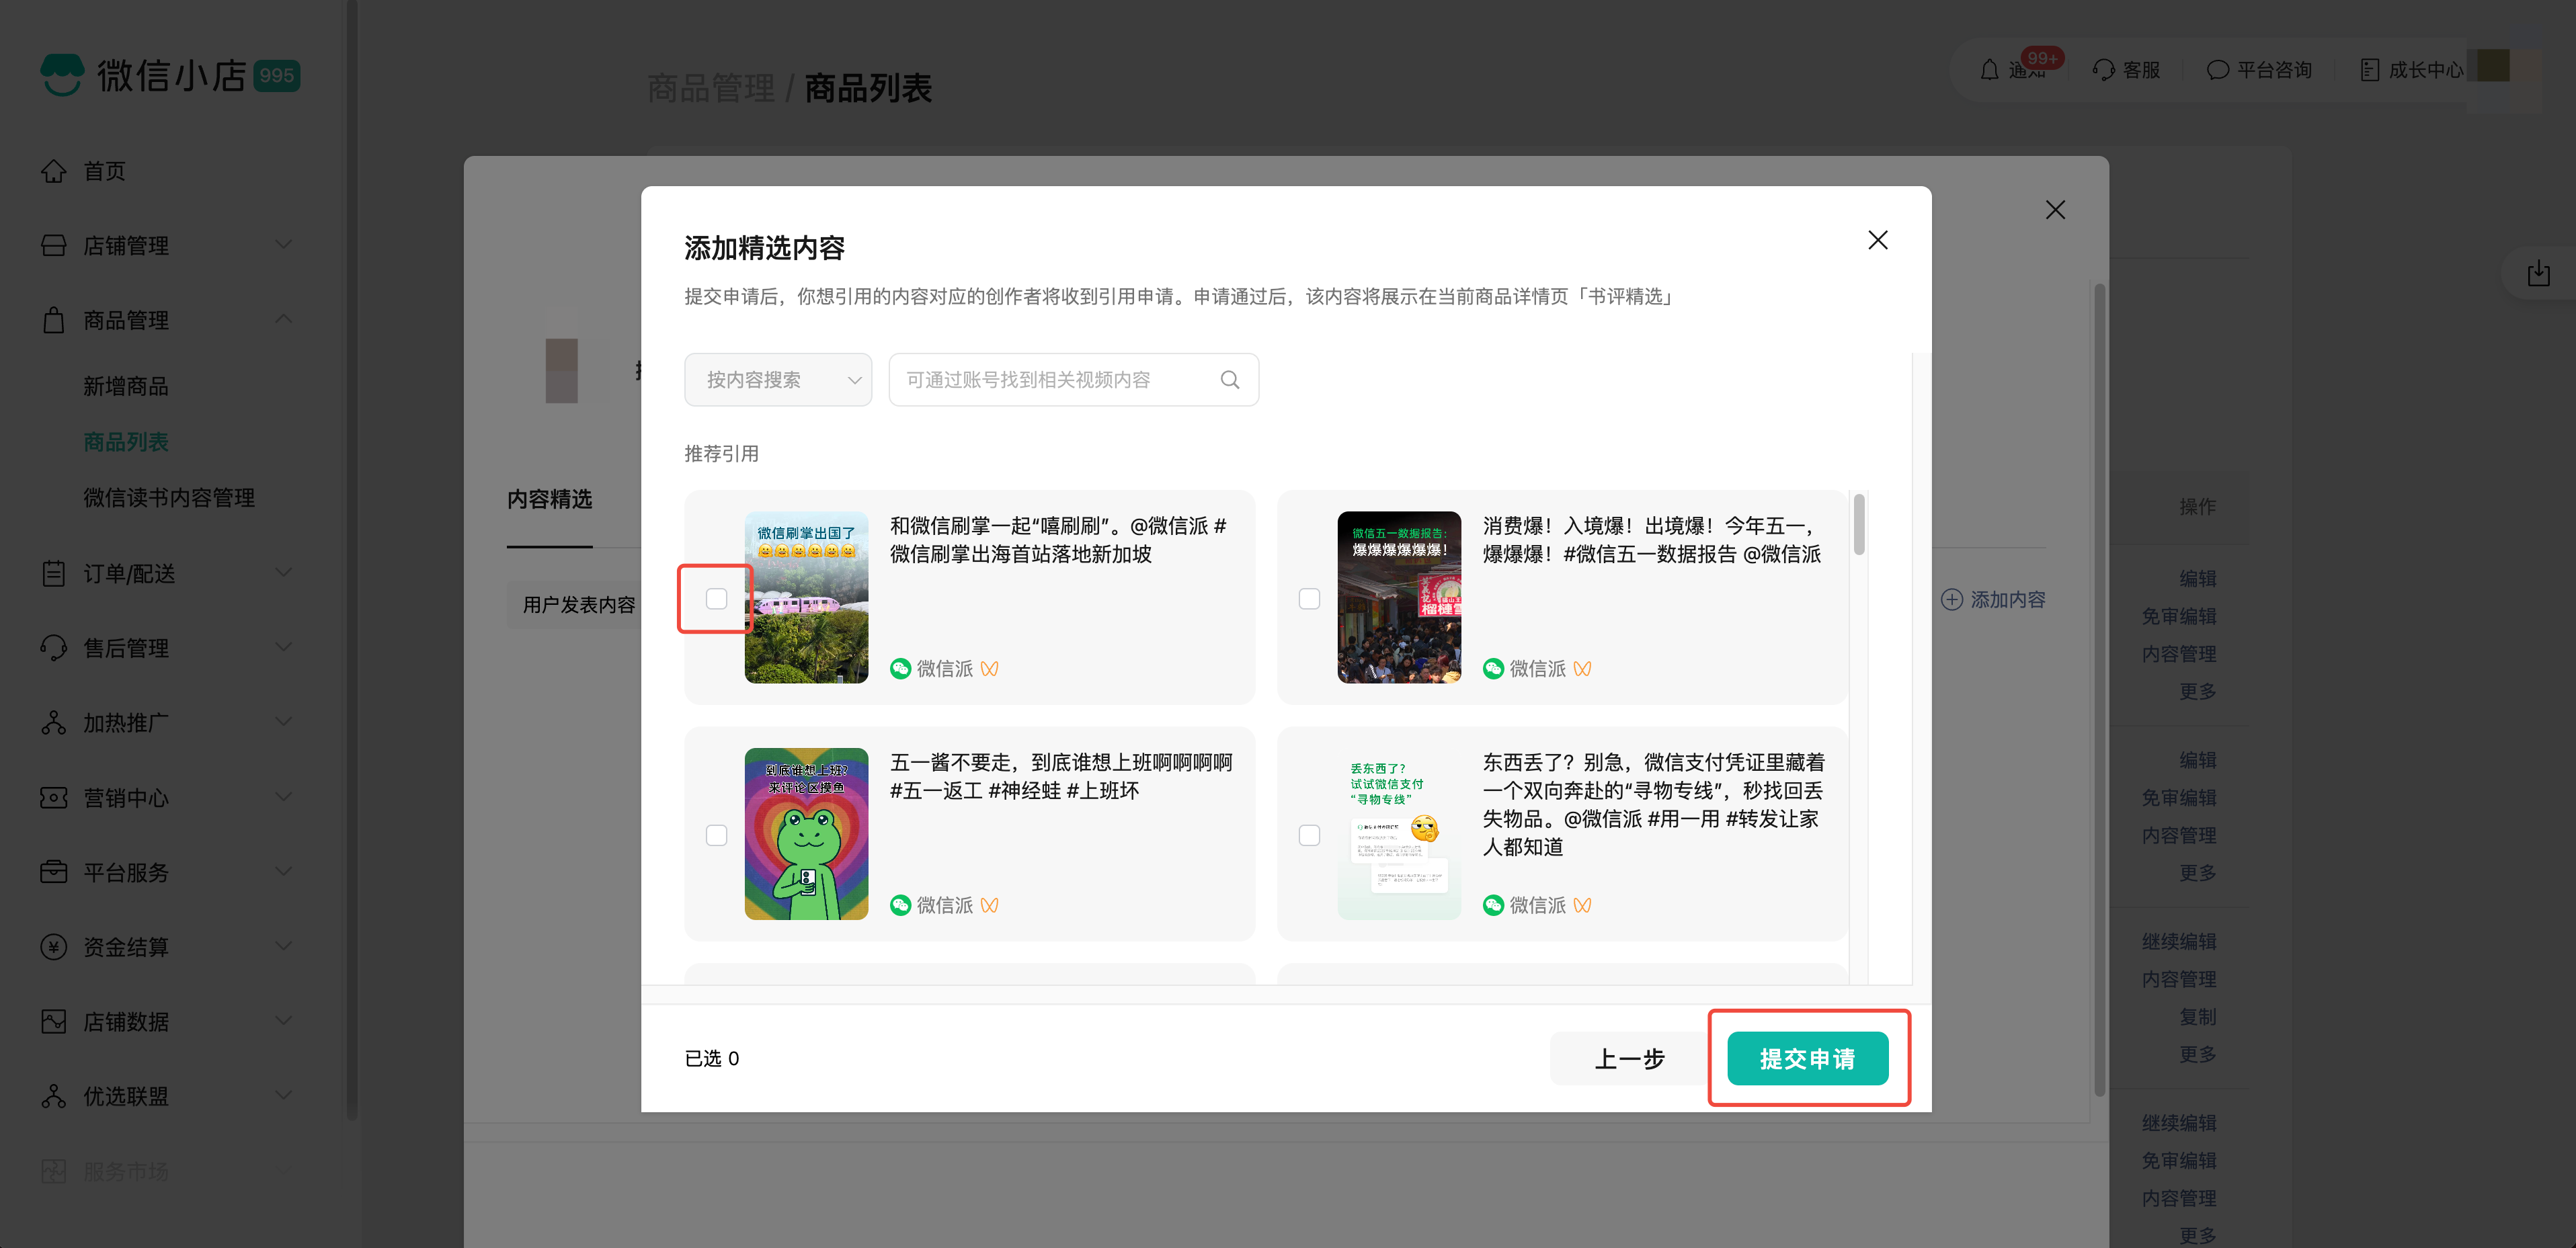Click the first 继续编辑 link in 操作 column
The width and height of the screenshot is (2576, 1248).
tap(2179, 942)
